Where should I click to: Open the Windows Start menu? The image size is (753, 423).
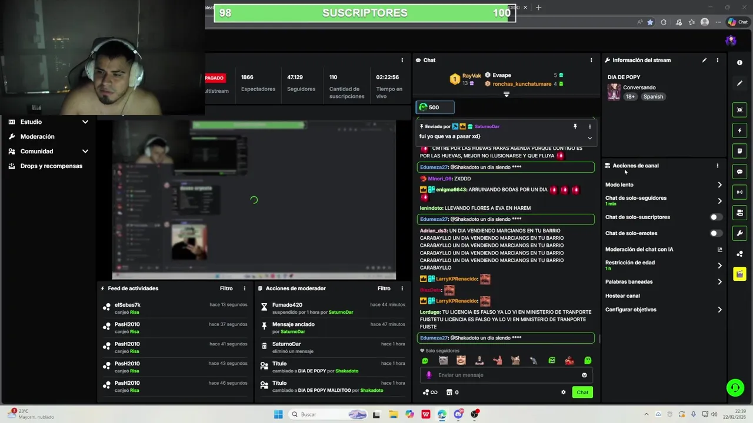tap(278, 414)
